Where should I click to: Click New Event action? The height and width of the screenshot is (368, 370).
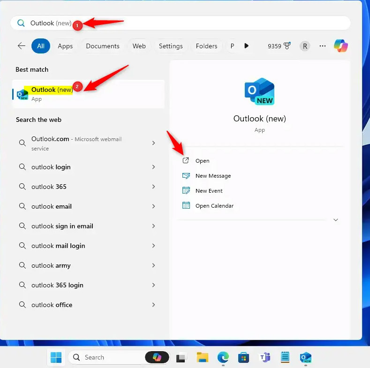209,191
